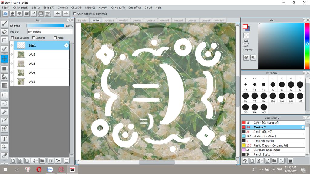The image size is (310, 174).
Task: Toggle Khóa checkbox
Action: (x=55, y=38)
